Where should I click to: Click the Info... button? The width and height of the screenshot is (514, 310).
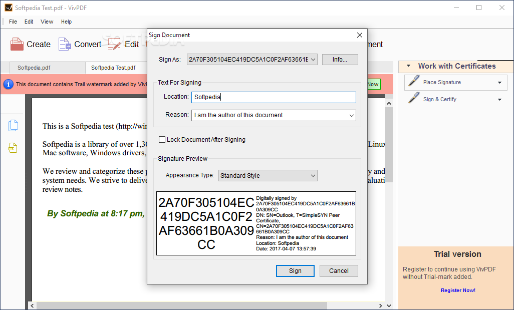coord(340,59)
